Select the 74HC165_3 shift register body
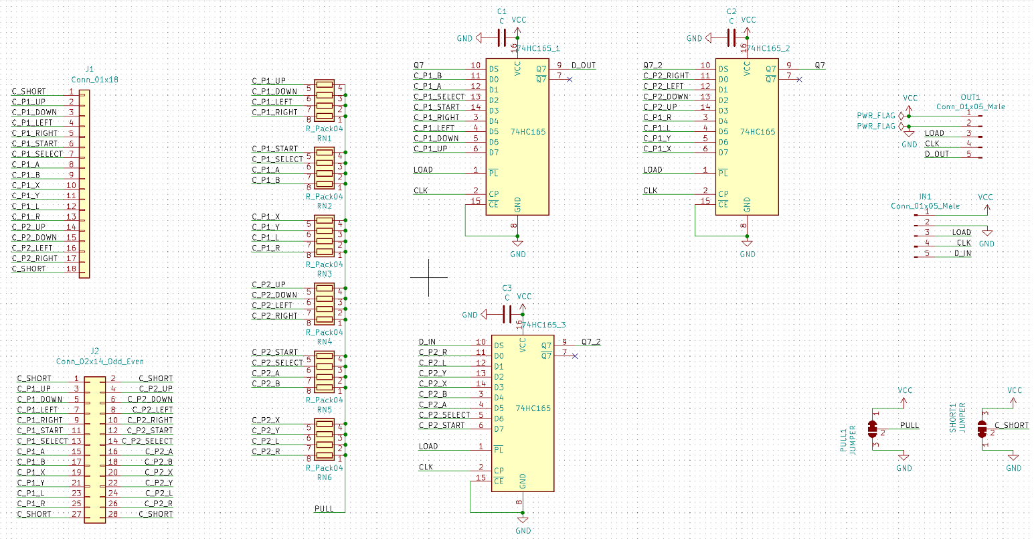The width and height of the screenshot is (1034, 539). click(x=523, y=413)
